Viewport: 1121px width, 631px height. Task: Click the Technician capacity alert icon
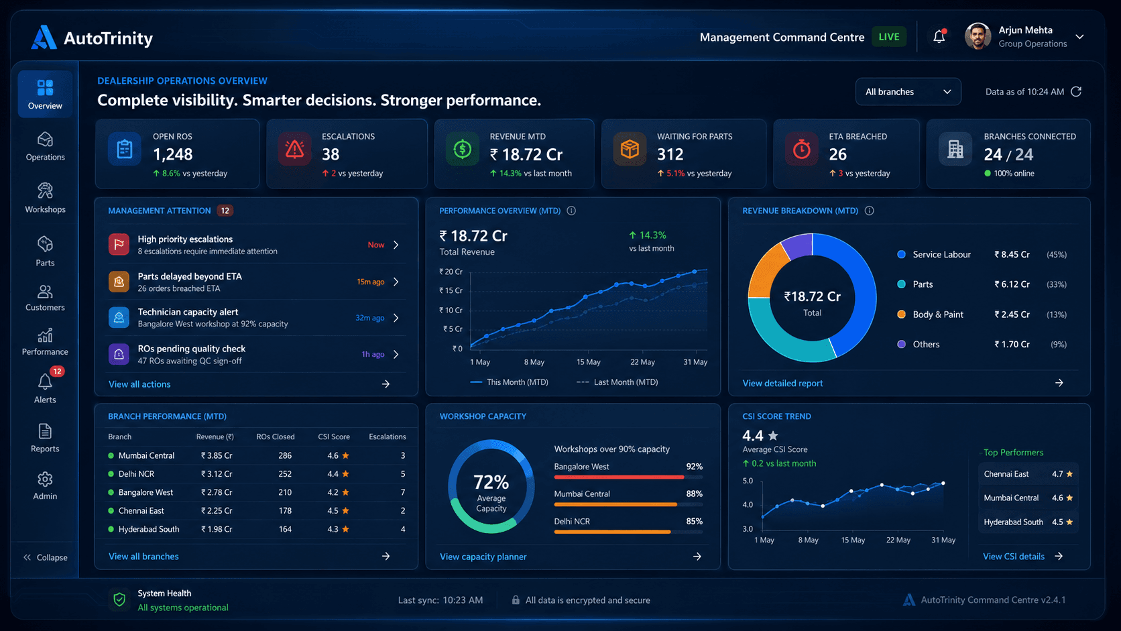tap(119, 317)
